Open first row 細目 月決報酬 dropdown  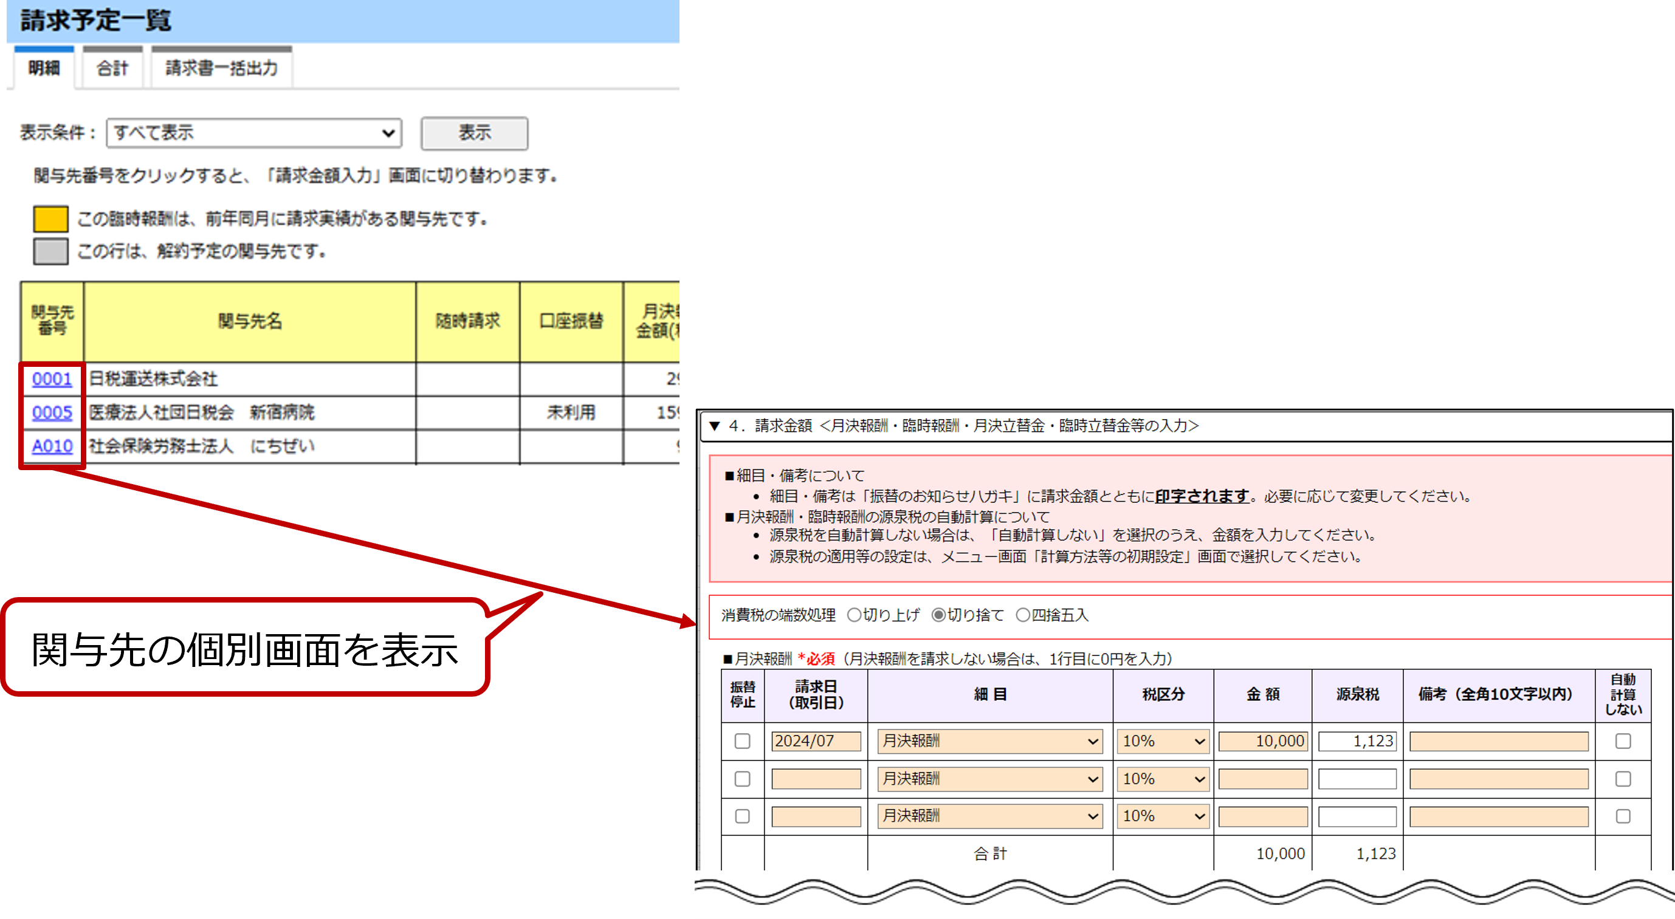[989, 741]
